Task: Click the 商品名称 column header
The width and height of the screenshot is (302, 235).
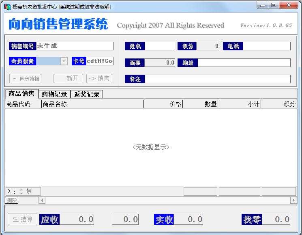Action: click(92, 104)
